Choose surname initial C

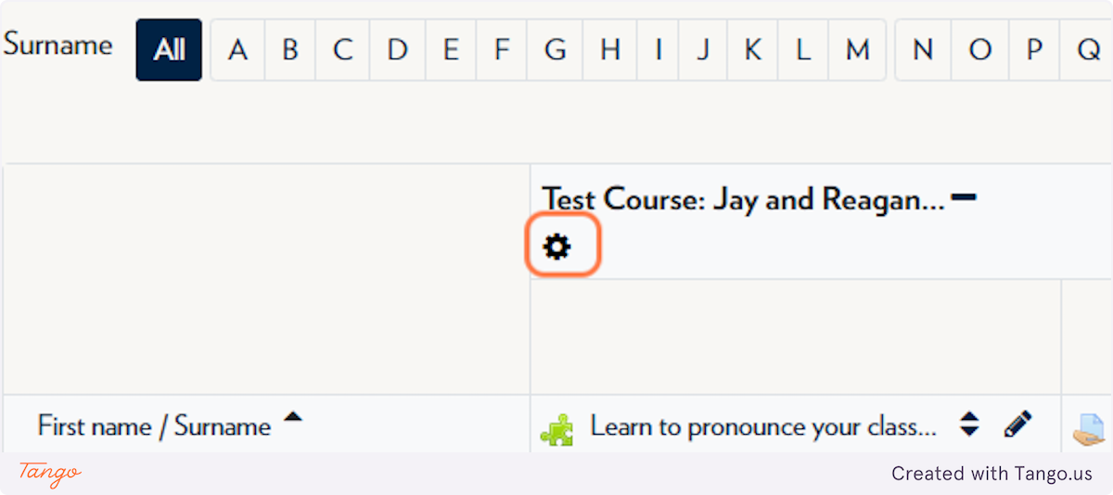pos(343,50)
